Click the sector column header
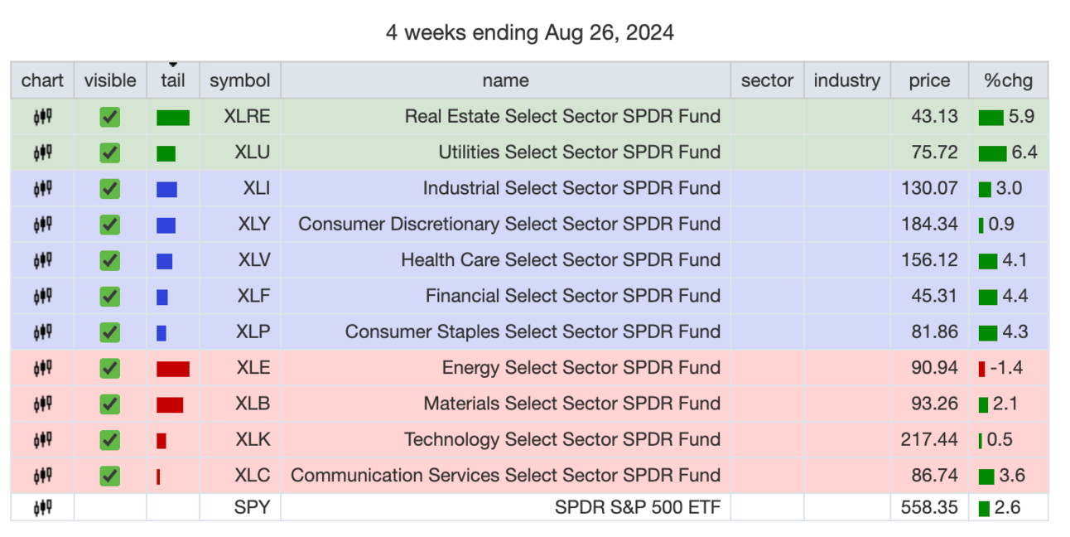 tap(767, 80)
